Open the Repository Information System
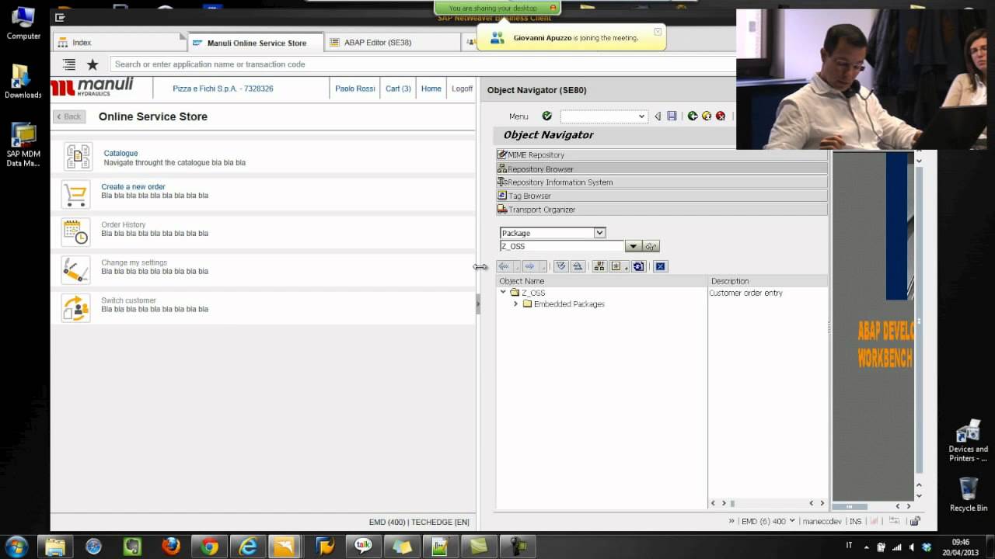 pyautogui.click(x=662, y=182)
